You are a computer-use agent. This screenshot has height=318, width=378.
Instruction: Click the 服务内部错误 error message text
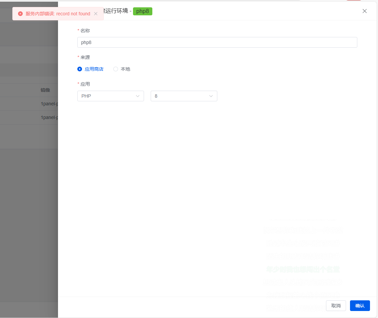(58, 14)
